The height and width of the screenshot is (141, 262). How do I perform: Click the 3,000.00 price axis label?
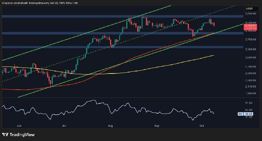(x=250, y=57)
